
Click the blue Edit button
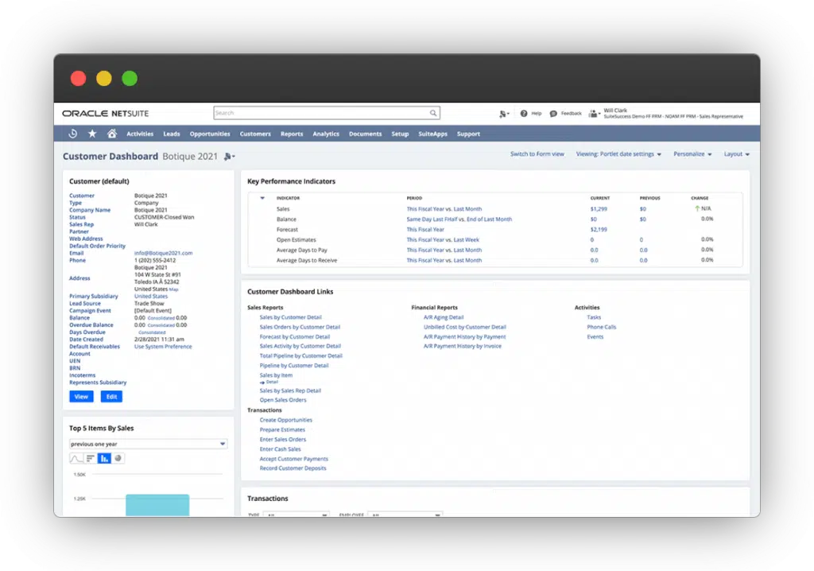111,396
